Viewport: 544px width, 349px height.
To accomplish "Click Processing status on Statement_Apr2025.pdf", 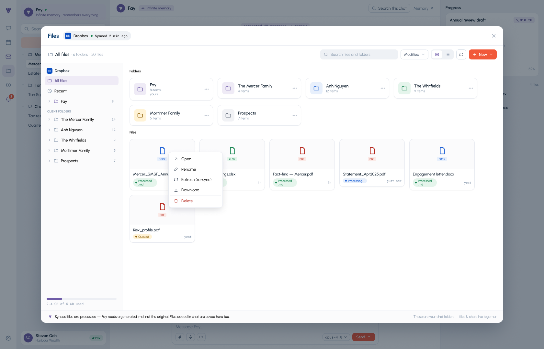I will click(x=355, y=181).
